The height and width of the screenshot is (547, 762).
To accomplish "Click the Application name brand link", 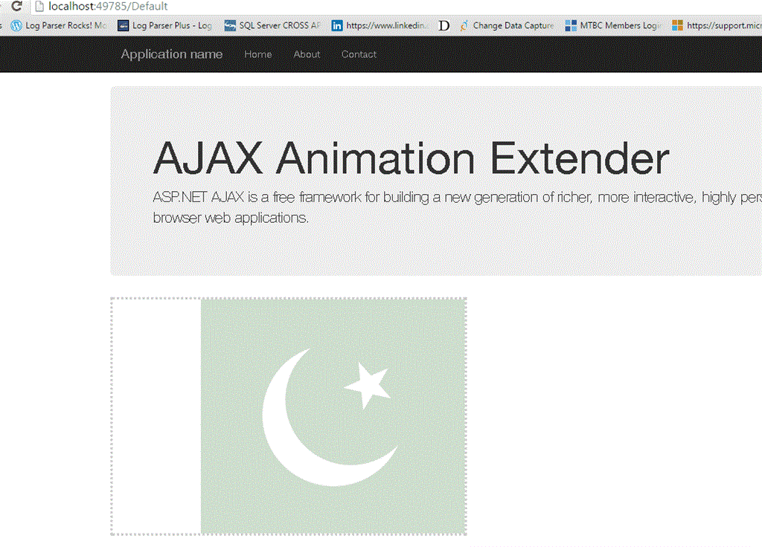I will [x=172, y=54].
